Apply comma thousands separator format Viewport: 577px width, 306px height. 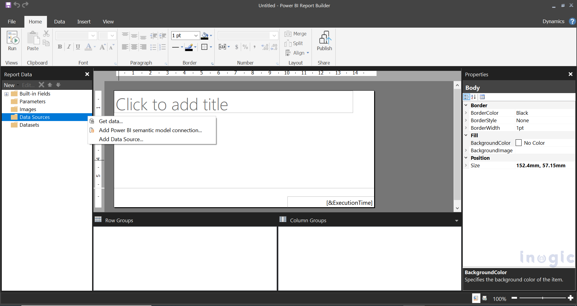[255, 47]
